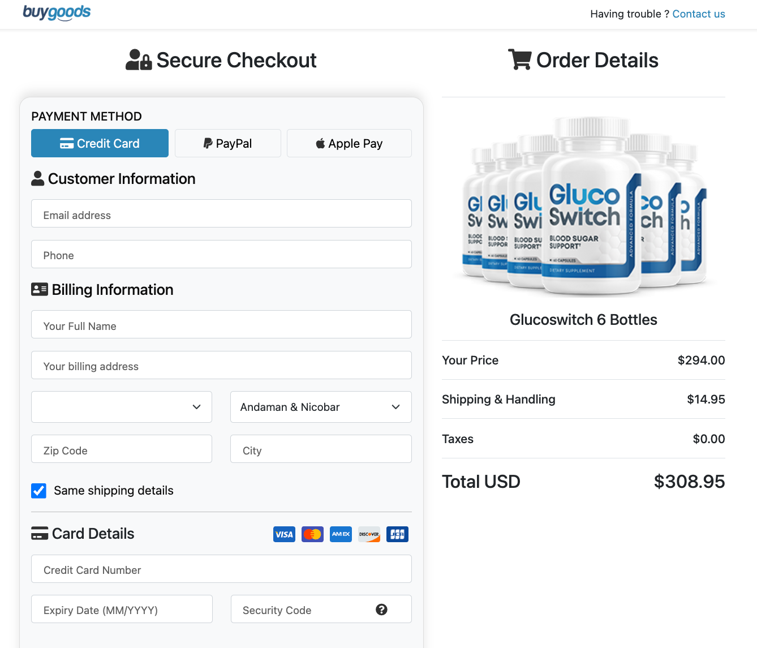Click the Card Details credit card icon
Viewport: 757px width, 648px height.
[x=40, y=533]
